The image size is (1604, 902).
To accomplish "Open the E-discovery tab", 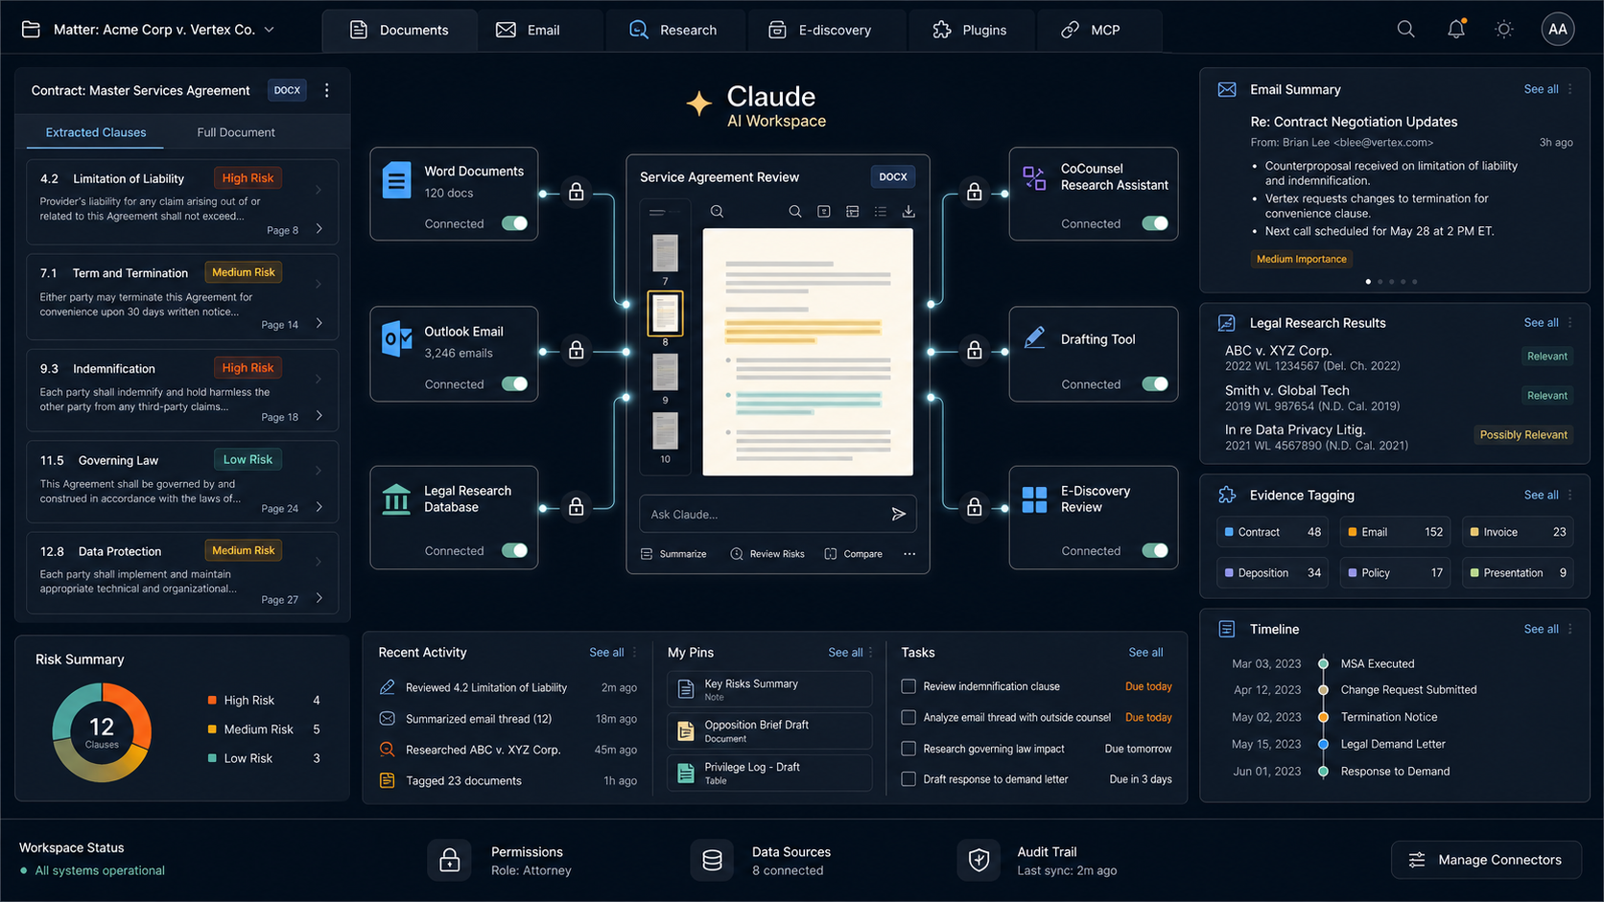I will coord(820,30).
